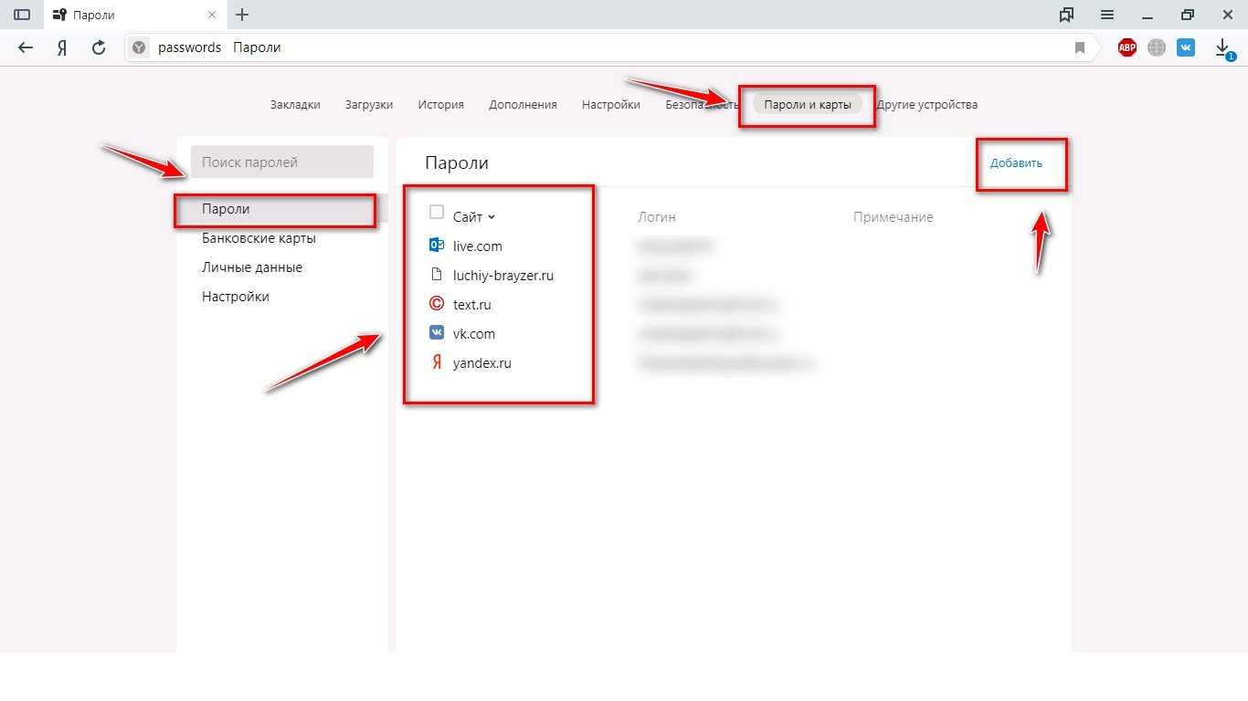
Task: Open the luchiy-brayzer.ru password entry
Action: click(x=503, y=276)
